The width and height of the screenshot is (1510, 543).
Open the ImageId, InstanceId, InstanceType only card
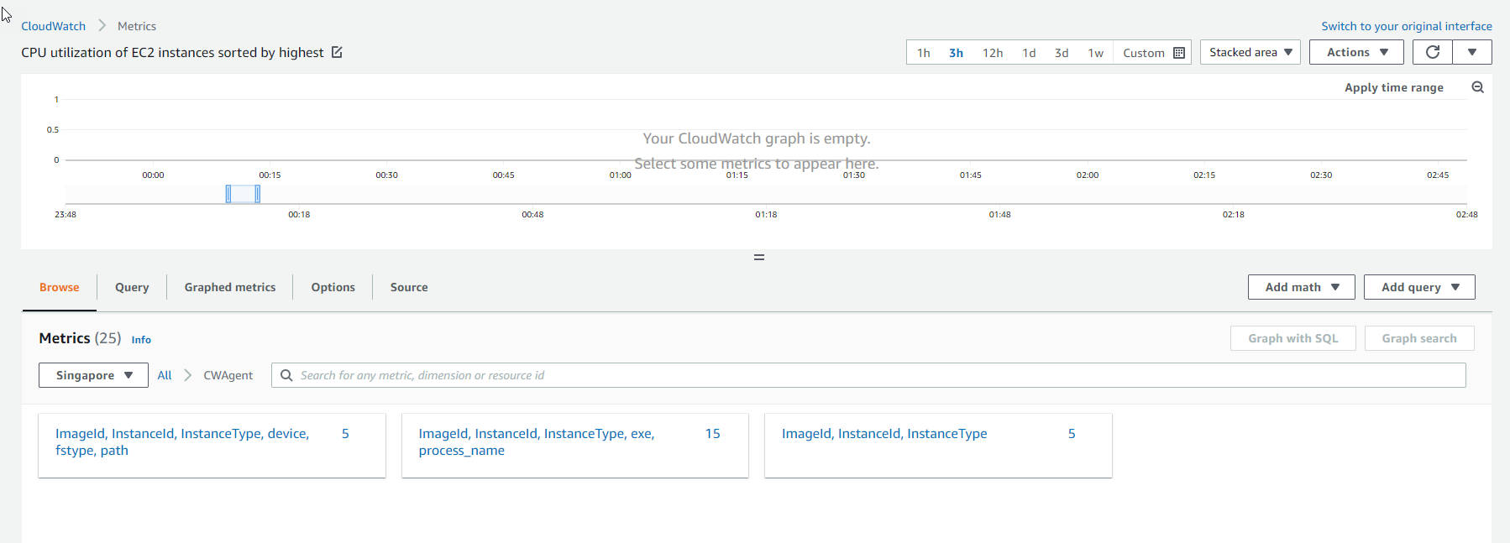(938, 446)
